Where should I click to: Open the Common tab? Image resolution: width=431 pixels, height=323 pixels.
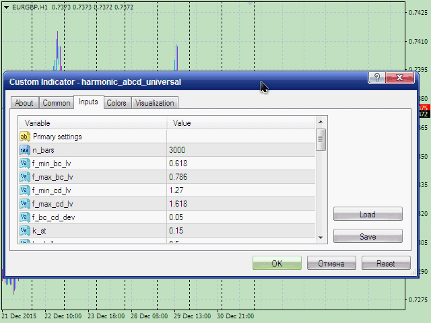[56, 103]
